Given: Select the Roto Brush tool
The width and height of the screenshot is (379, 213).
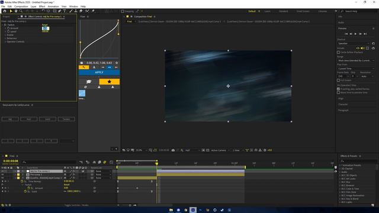Looking at the screenshot, I should point(87,11).
